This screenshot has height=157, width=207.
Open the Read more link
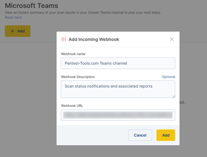click(x=13, y=17)
